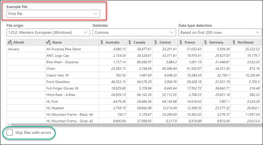Screen dimensions: 263x145
Task: Click currency type icon on Australia column
Action: click(x=102, y=42)
